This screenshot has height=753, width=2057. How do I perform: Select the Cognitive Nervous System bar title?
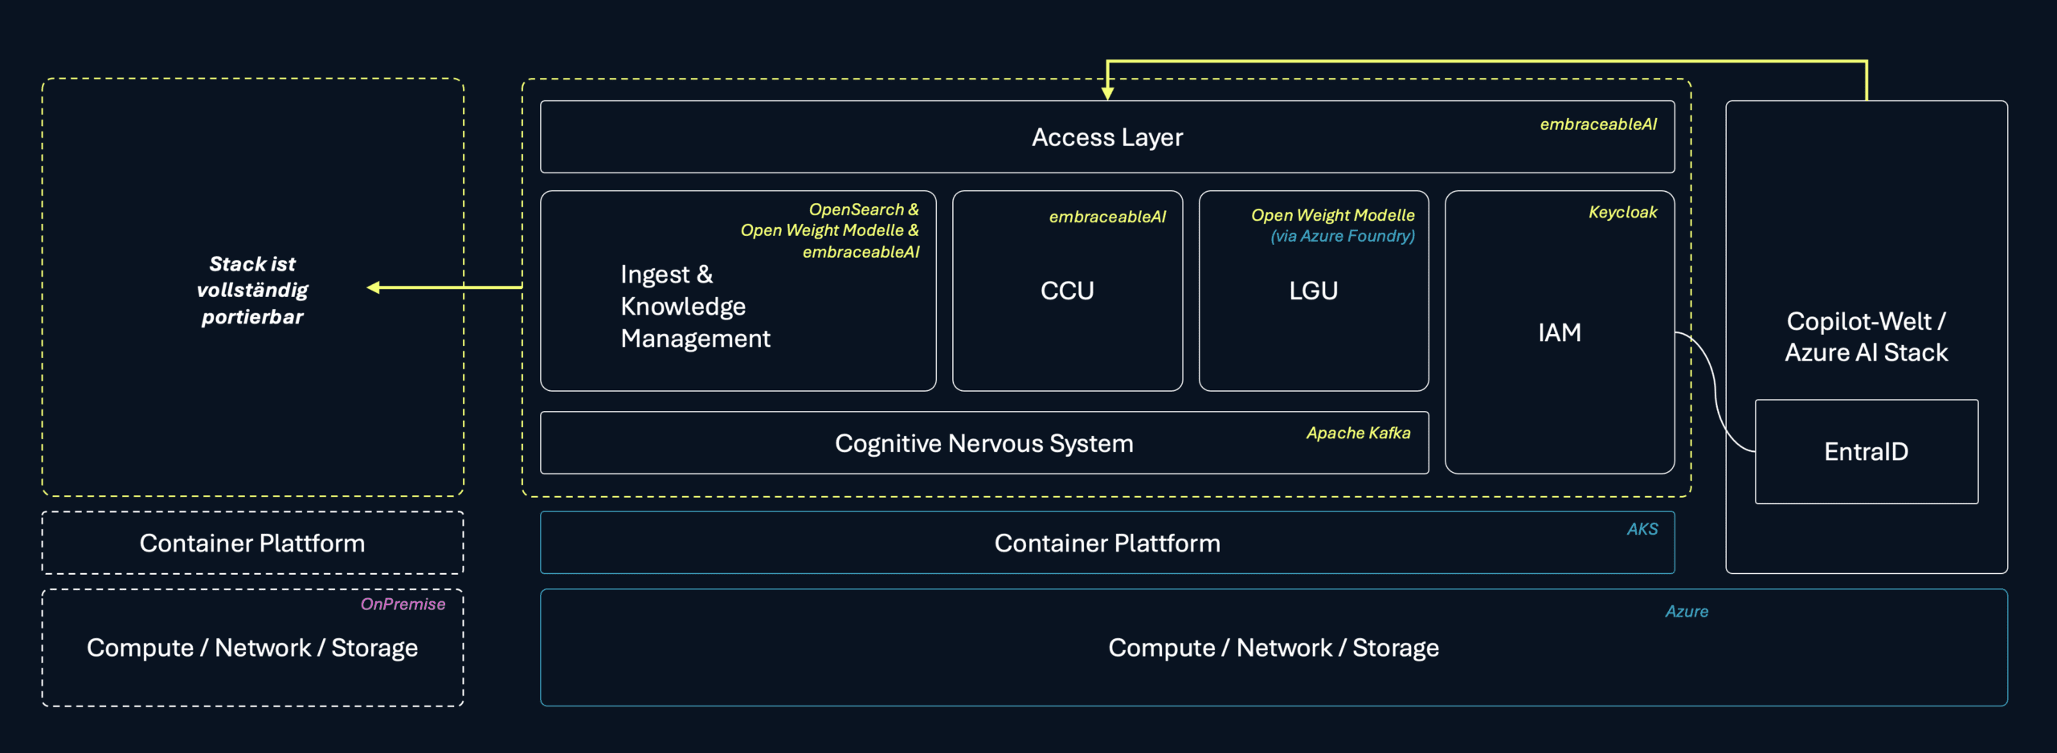(984, 443)
